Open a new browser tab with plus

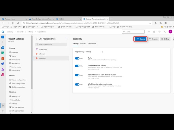pyautogui.click(x=111, y=19)
